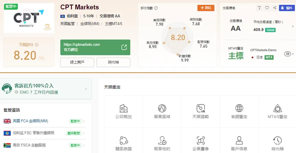Click the 風控指數 8.90 value
The image size is (296, 153).
click(x=153, y=47)
